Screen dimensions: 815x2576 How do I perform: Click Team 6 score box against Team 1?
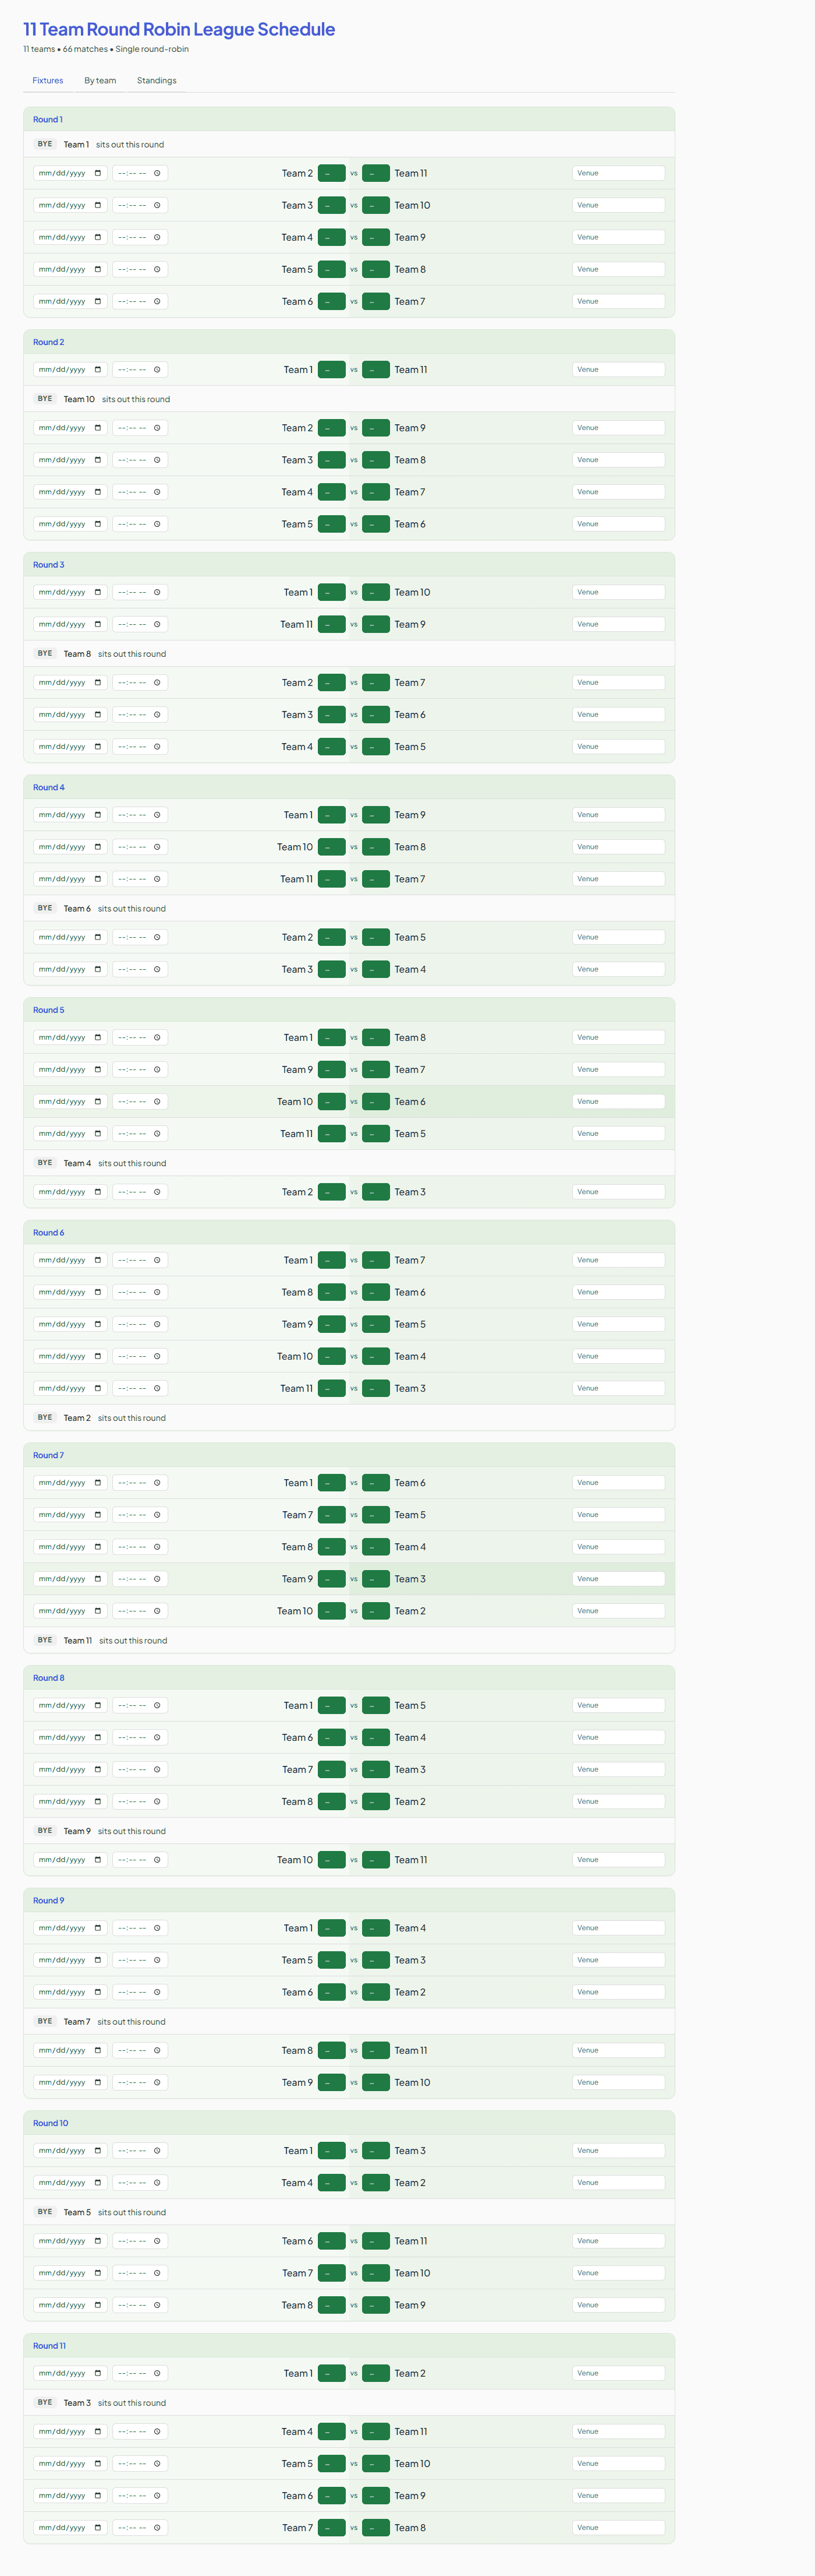click(375, 1482)
